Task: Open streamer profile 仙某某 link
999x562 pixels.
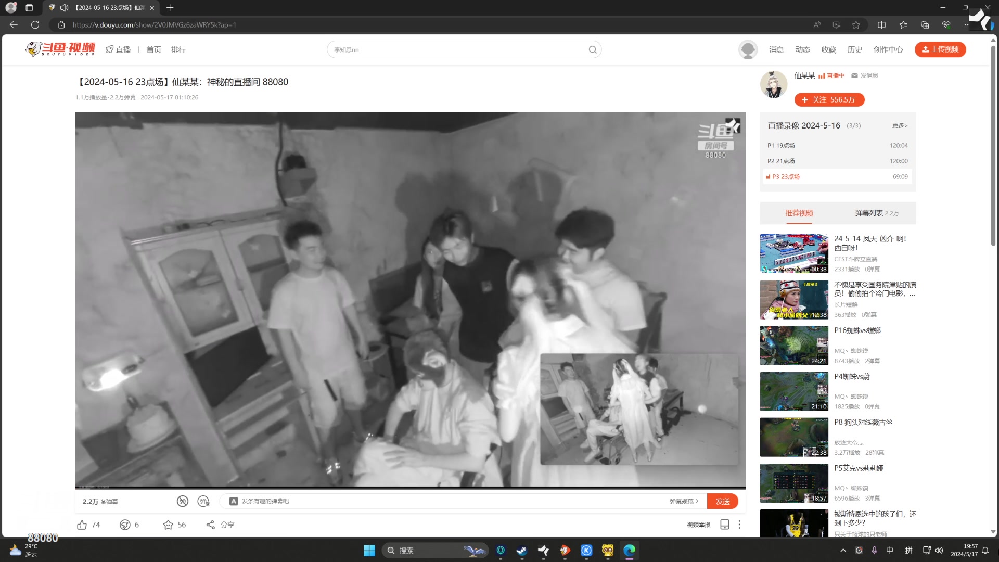Action: 803,75
